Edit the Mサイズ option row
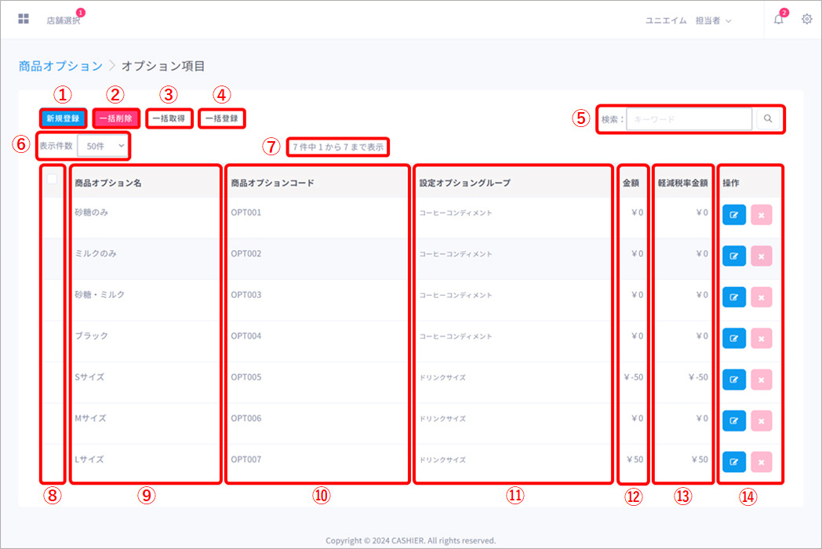 coord(734,421)
